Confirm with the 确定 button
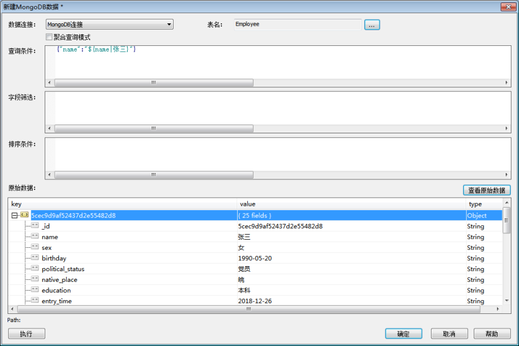 pos(403,333)
